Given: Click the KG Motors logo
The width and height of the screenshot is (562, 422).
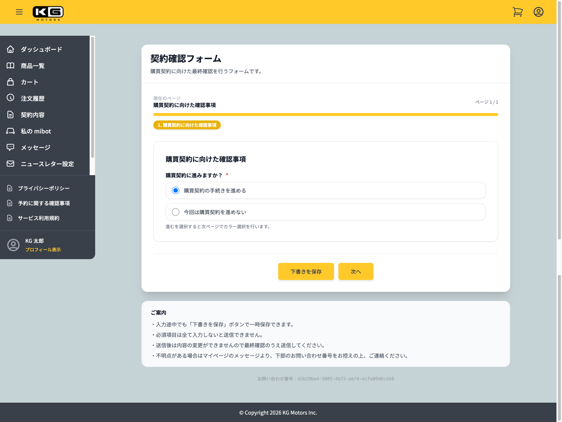Looking at the screenshot, I should (48, 12).
